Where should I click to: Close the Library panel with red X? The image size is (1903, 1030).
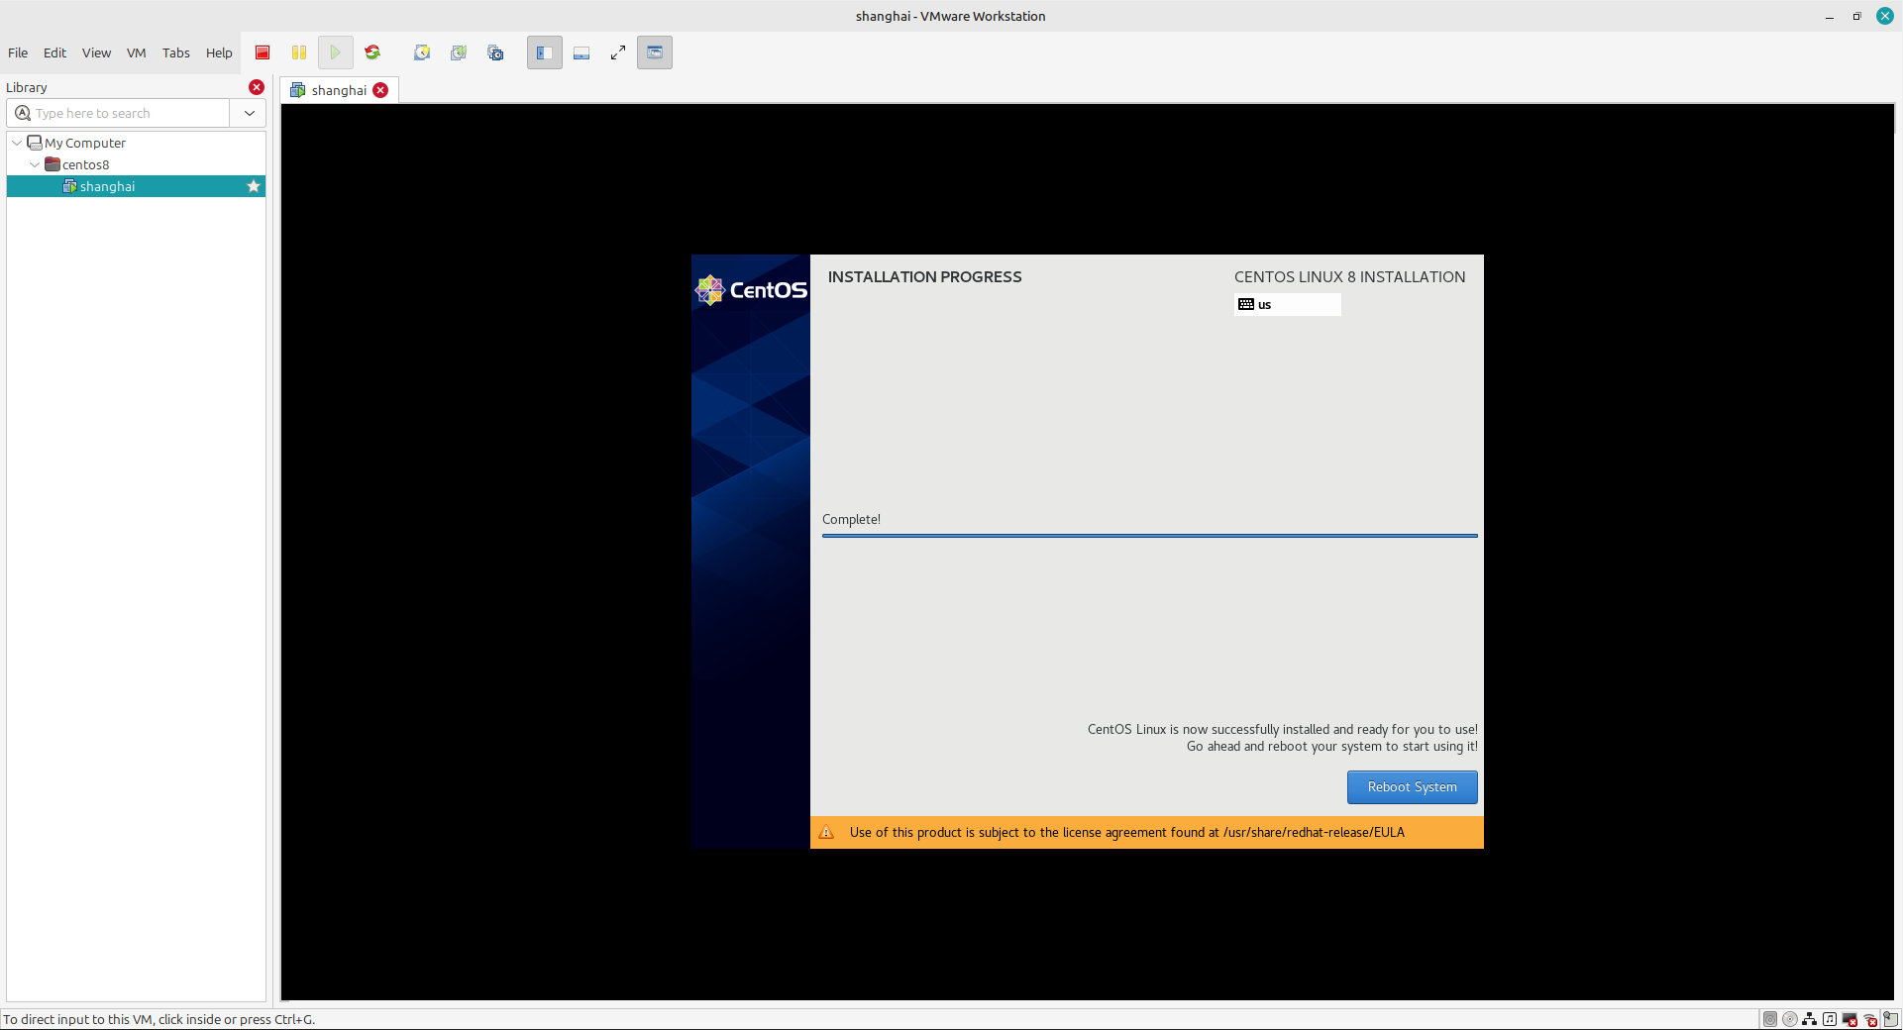tap(257, 87)
